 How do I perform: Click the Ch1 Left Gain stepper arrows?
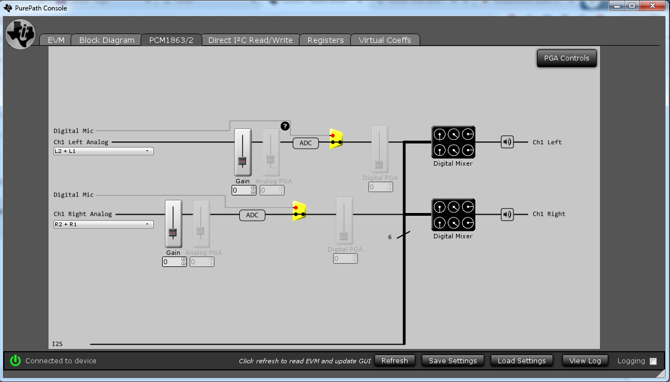click(x=253, y=190)
